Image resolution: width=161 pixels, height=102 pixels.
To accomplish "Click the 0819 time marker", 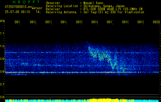I will (x=141, y=22).
